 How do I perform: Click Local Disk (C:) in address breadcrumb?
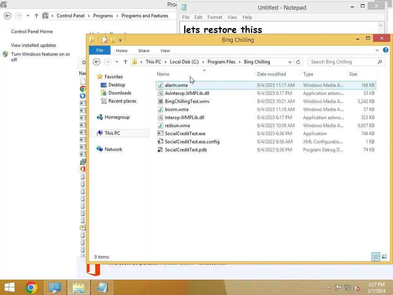pyautogui.click(x=184, y=62)
